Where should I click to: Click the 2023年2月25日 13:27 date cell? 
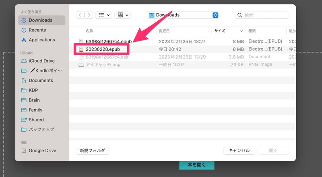[x=182, y=41]
